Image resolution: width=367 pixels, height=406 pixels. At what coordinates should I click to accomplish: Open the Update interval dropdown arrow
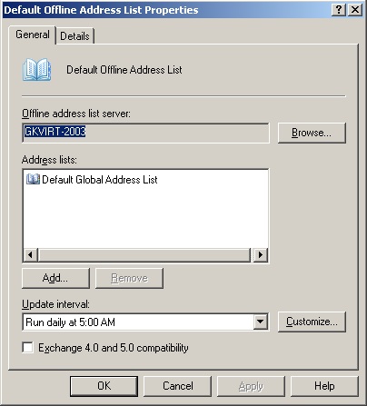pyautogui.click(x=261, y=322)
